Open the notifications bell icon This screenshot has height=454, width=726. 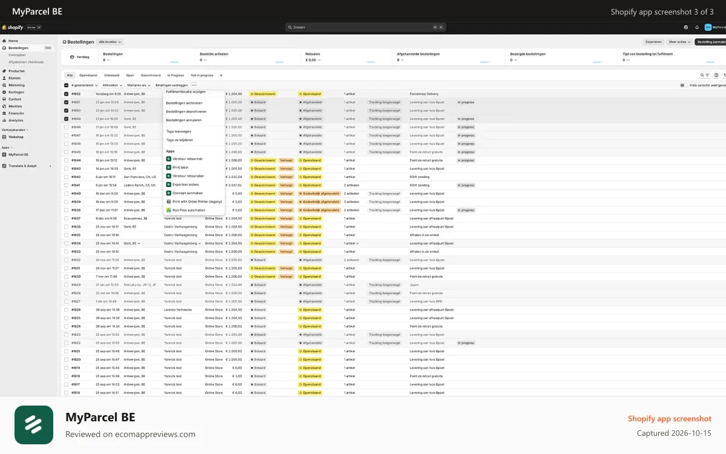point(697,27)
